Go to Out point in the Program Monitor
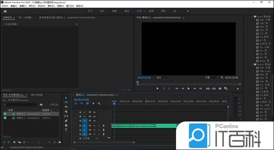Screen dimensions: 274x150 (201, 89)
